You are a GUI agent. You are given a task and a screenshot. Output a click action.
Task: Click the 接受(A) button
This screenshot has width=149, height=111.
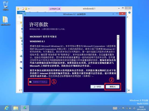[x=113, y=87]
